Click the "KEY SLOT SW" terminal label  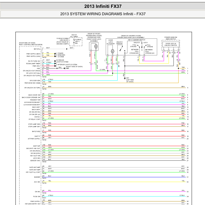(x=35, y=156)
